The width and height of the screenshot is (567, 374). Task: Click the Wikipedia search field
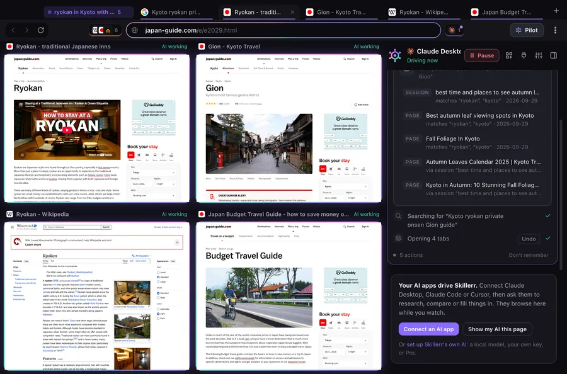[72, 227]
